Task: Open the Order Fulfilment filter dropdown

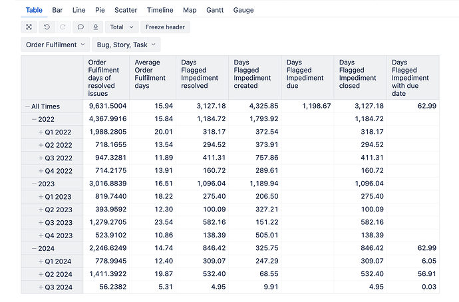Action: click(56, 45)
